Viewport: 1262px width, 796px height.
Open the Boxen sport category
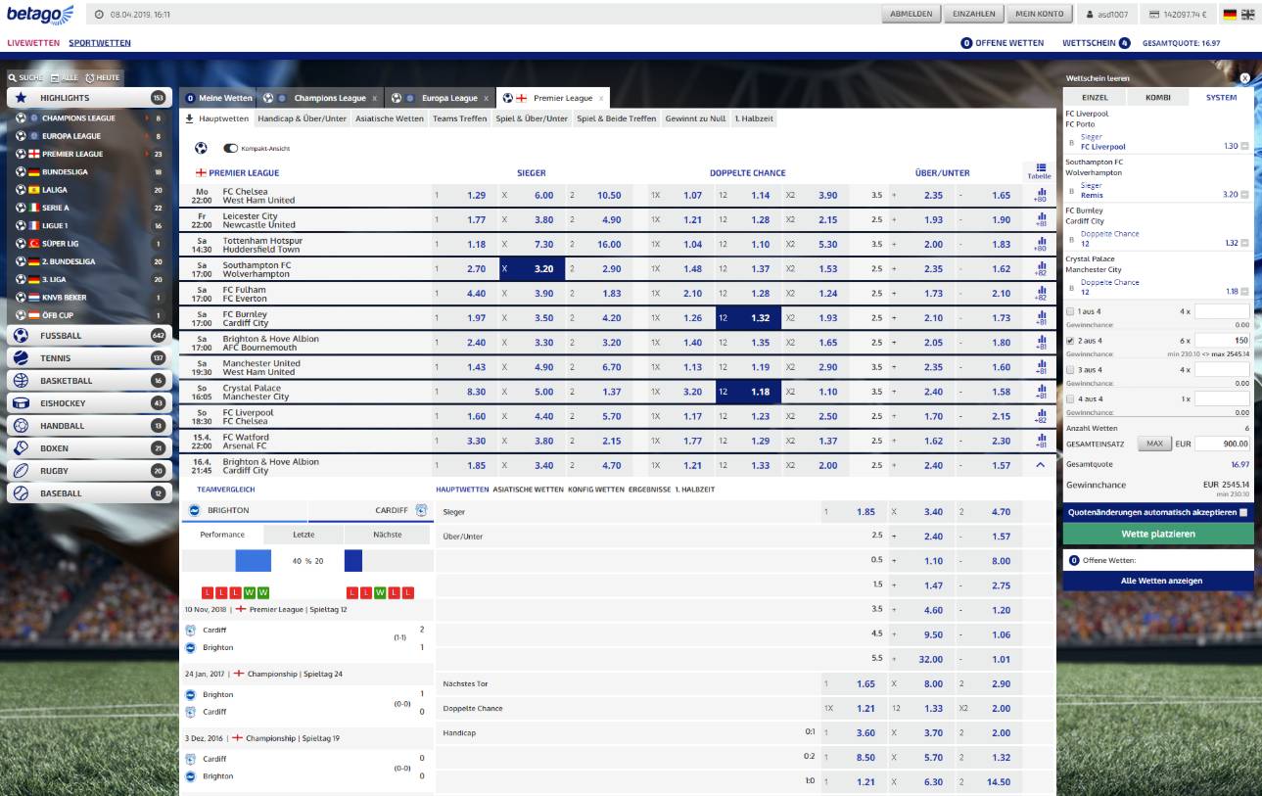[89, 448]
